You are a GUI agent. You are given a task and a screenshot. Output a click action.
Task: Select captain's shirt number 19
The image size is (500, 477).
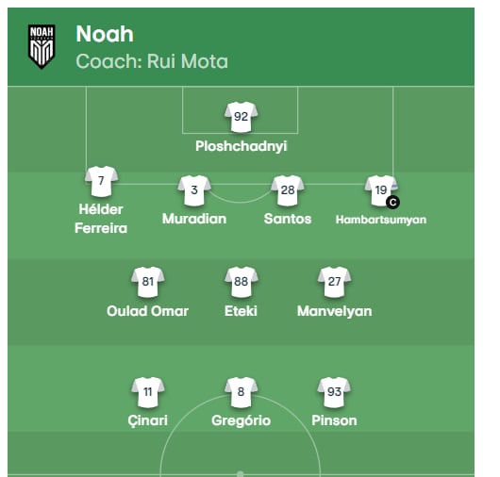[381, 190]
